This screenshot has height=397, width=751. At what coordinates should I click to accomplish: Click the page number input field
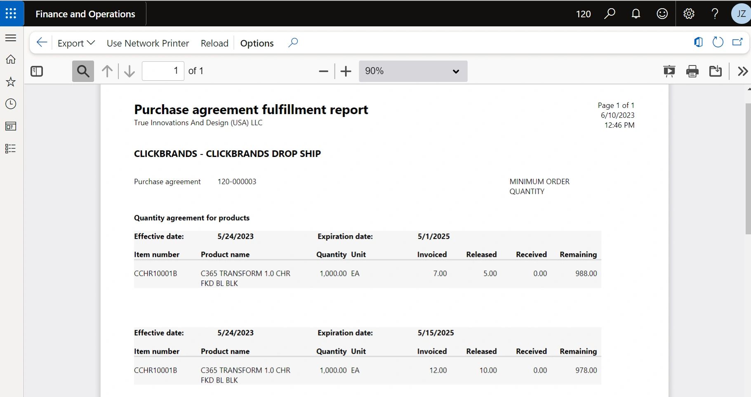[x=163, y=71]
